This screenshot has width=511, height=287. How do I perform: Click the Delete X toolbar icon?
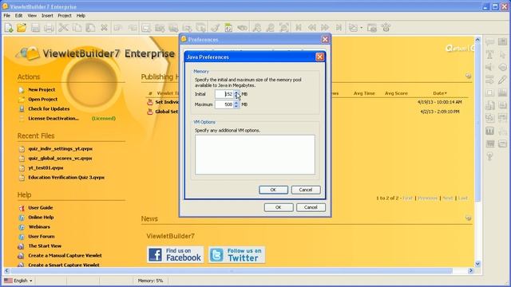click(104, 28)
